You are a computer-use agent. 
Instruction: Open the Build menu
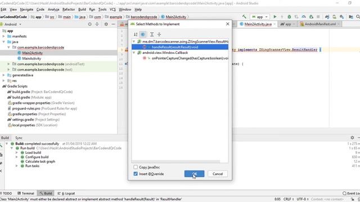coord(82,10)
